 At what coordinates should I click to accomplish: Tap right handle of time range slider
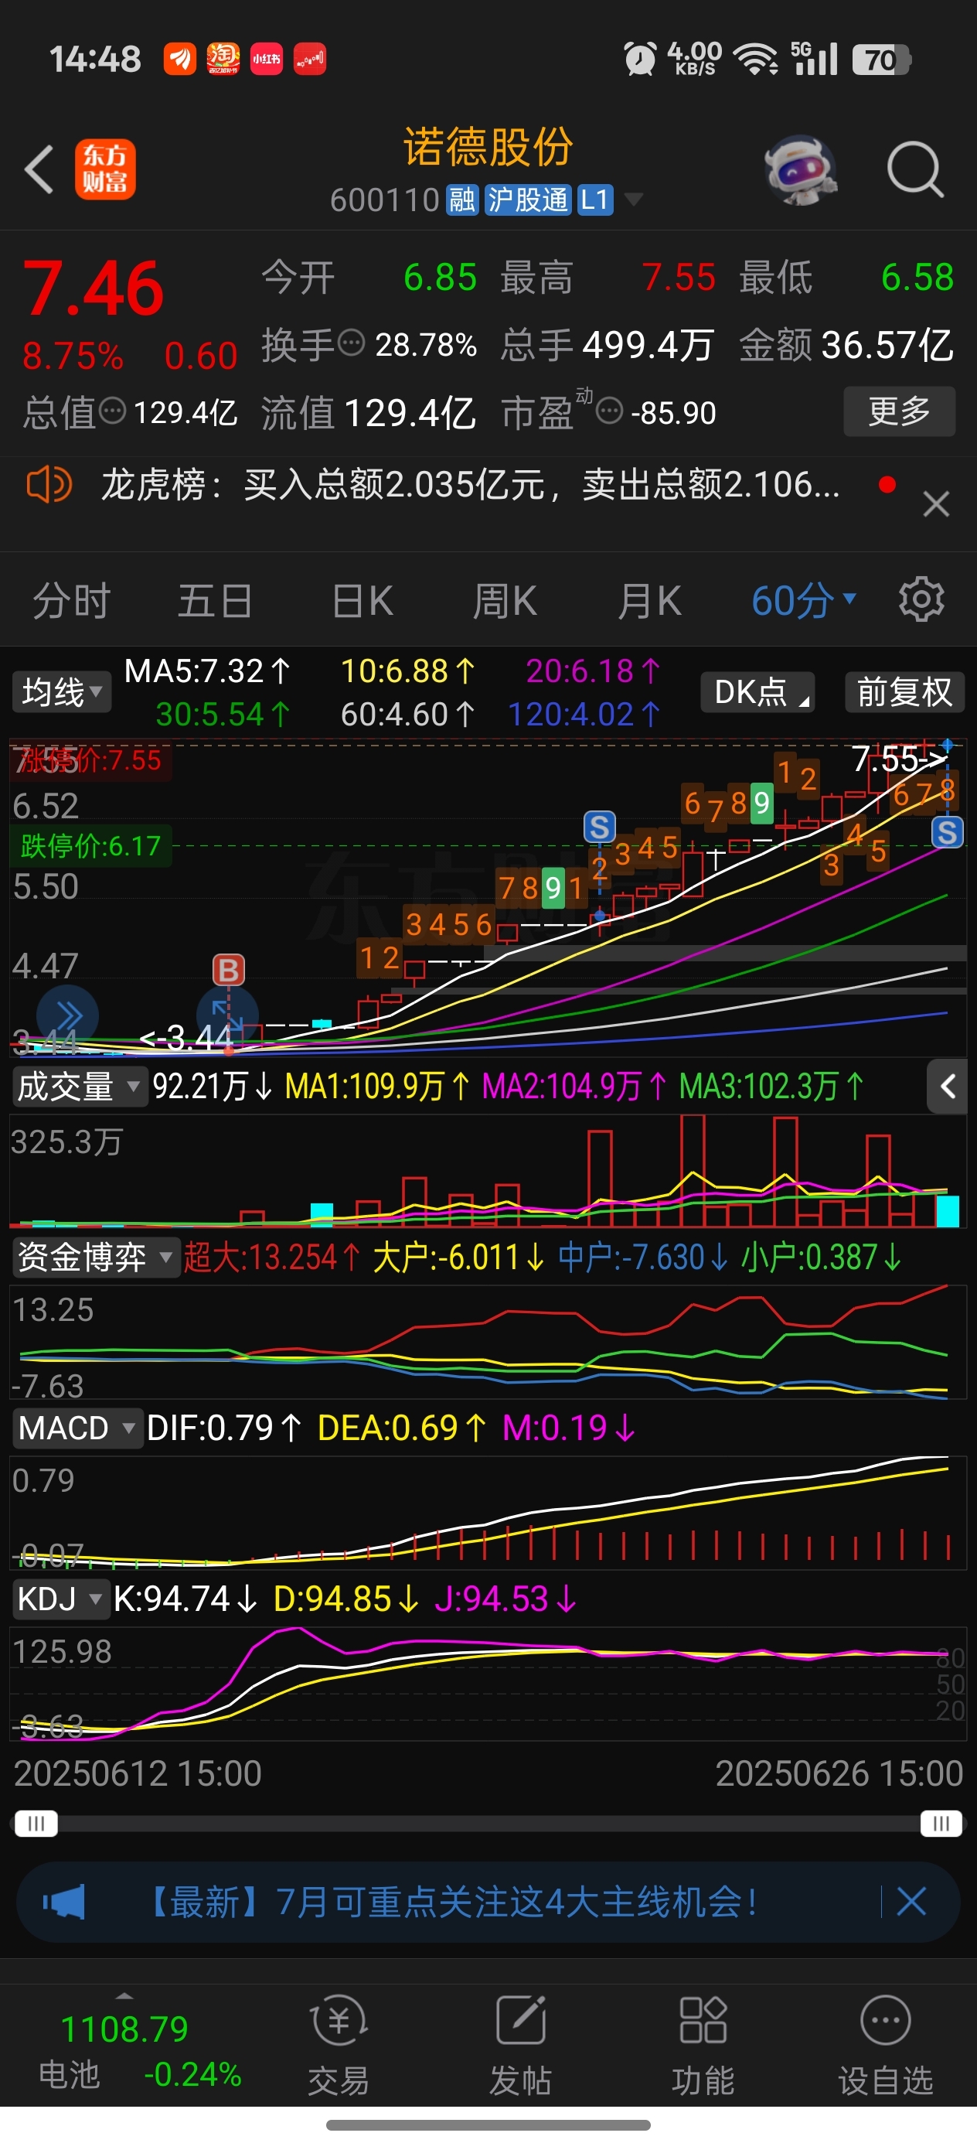point(942,1824)
